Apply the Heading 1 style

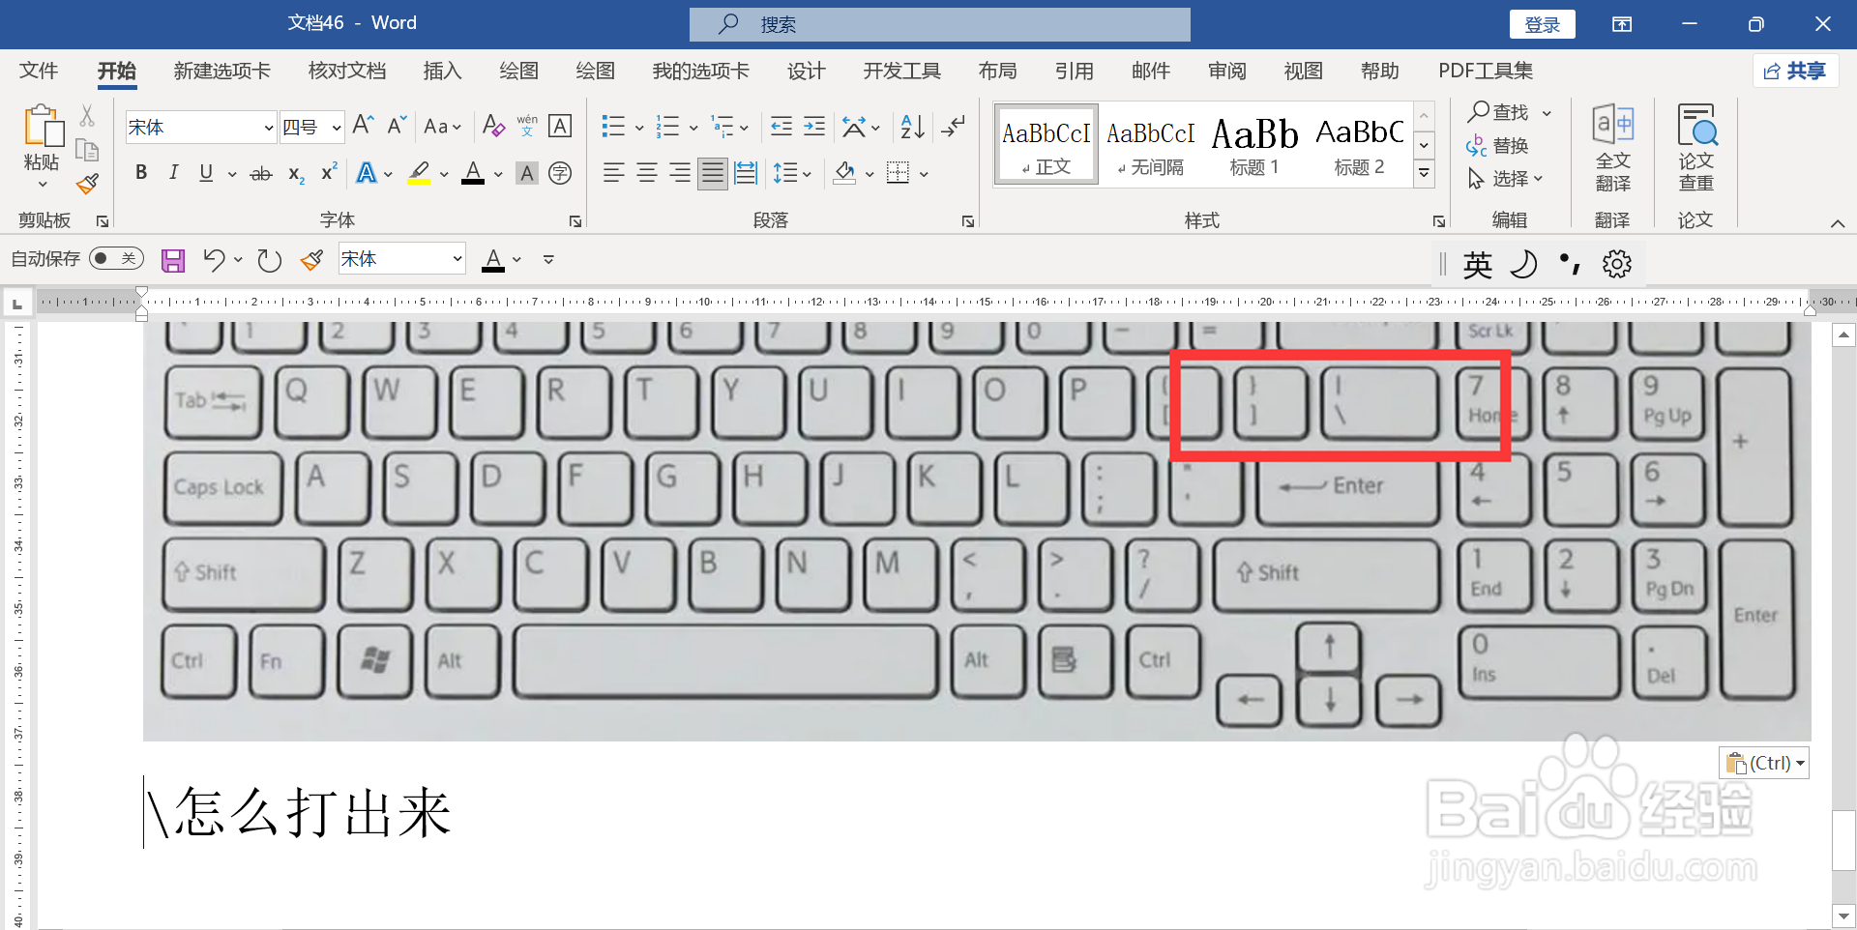(1254, 145)
